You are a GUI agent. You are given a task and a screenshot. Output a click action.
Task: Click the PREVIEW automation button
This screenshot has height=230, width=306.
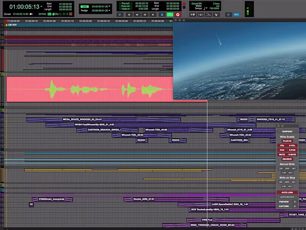point(284,202)
